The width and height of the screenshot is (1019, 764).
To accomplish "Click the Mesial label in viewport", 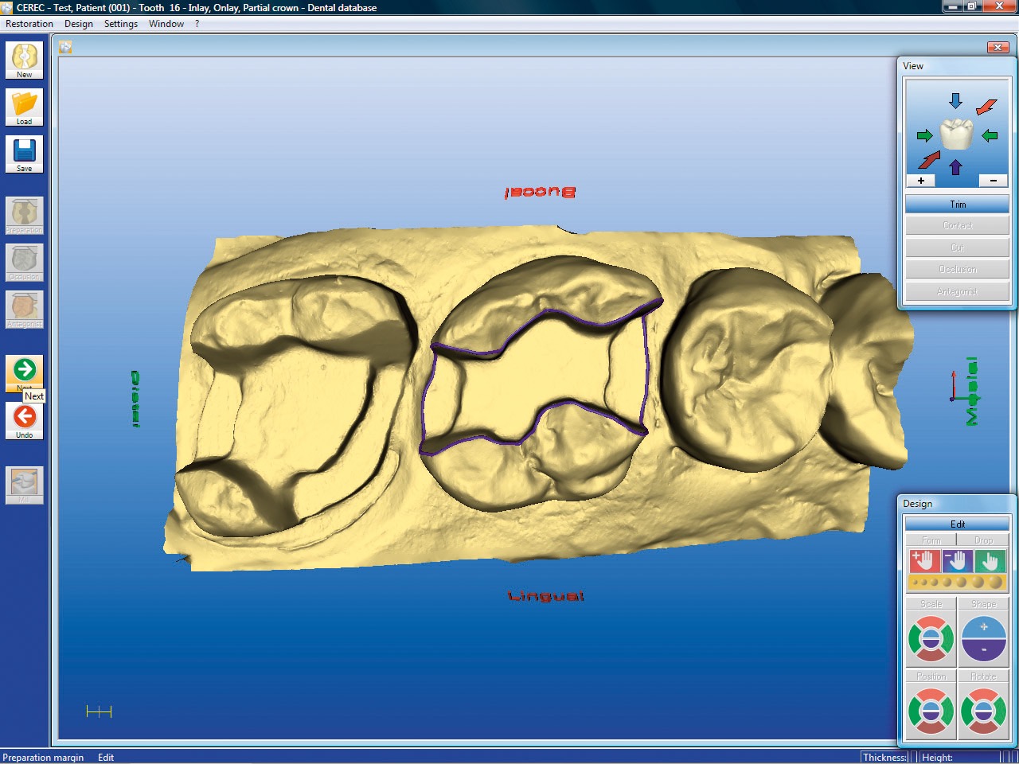I will pos(971,392).
